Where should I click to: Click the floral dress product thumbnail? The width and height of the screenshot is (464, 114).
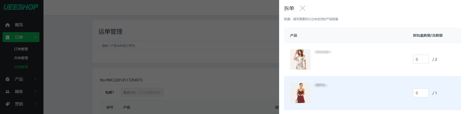point(300,59)
